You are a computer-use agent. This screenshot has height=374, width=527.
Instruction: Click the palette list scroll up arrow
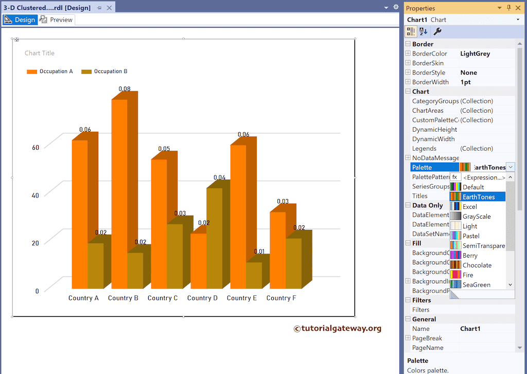510,177
